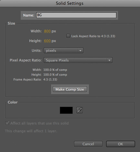Screen dimensions: 140x152
Task: Click the Lock Aspect Ratio label text
Action: 93,36
